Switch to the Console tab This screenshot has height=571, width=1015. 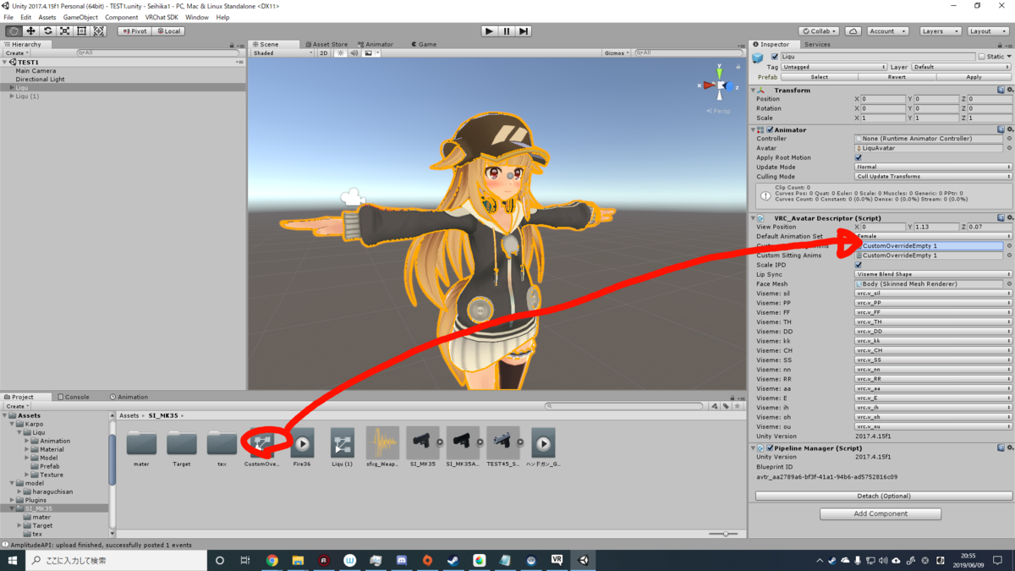[x=74, y=397]
